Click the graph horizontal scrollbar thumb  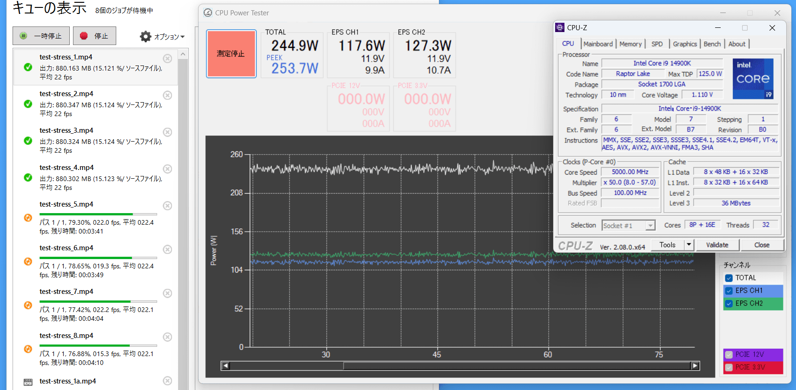[517, 366]
